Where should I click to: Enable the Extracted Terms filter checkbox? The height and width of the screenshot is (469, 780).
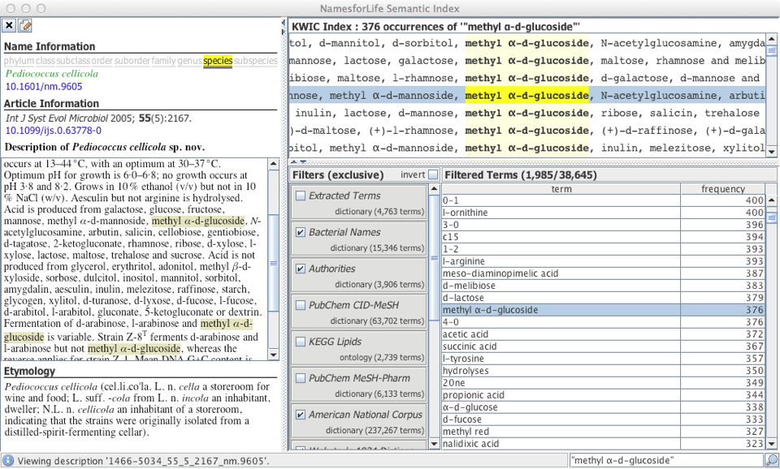coord(301,196)
